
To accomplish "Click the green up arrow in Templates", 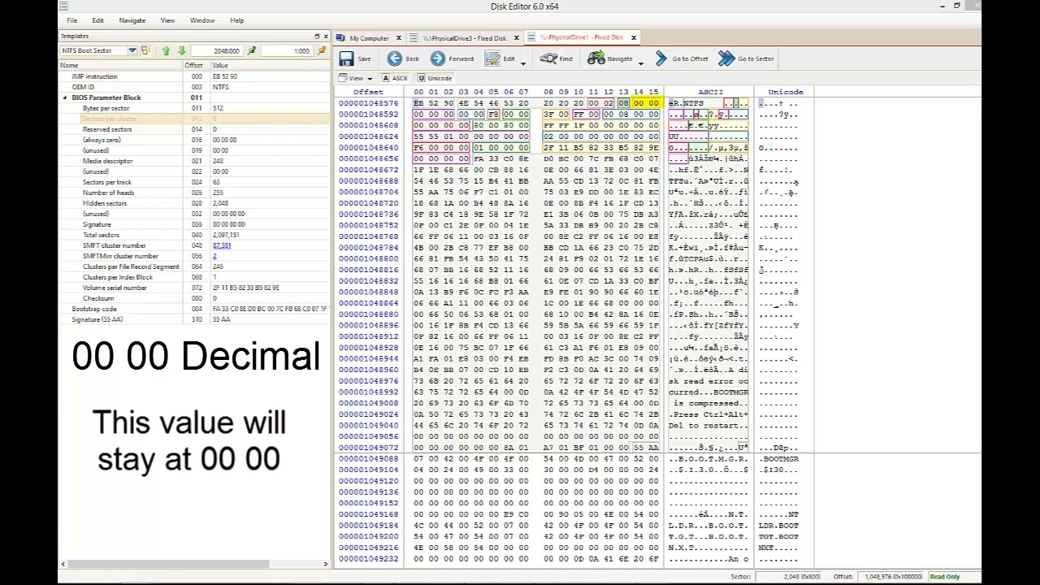I will pos(167,50).
